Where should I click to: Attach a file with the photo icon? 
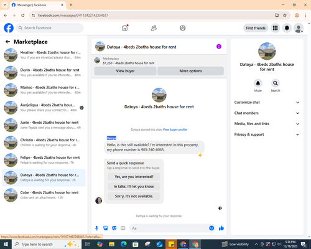point(106,228)
